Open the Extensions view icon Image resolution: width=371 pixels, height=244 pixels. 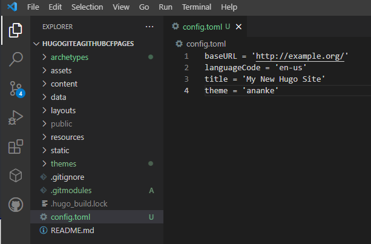click(16, 147)
